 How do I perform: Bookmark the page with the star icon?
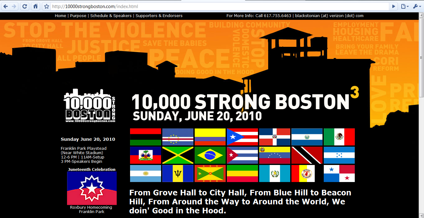47,7
